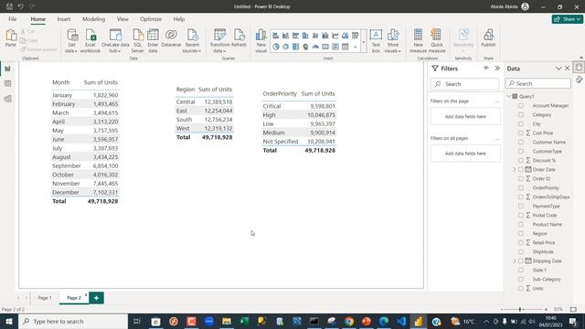Click the Data pane search field
The height and width of the screenshot is (329, 585).
pos(538,83)
